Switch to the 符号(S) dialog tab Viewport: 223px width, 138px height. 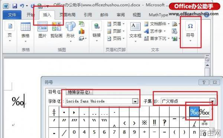(55, 92)
